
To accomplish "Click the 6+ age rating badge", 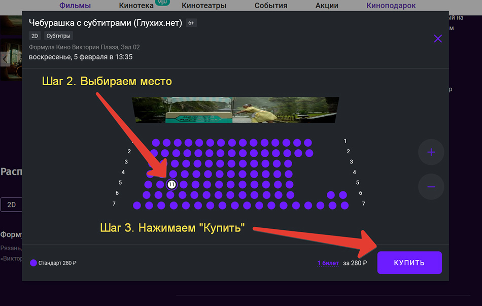I will 191,23.
